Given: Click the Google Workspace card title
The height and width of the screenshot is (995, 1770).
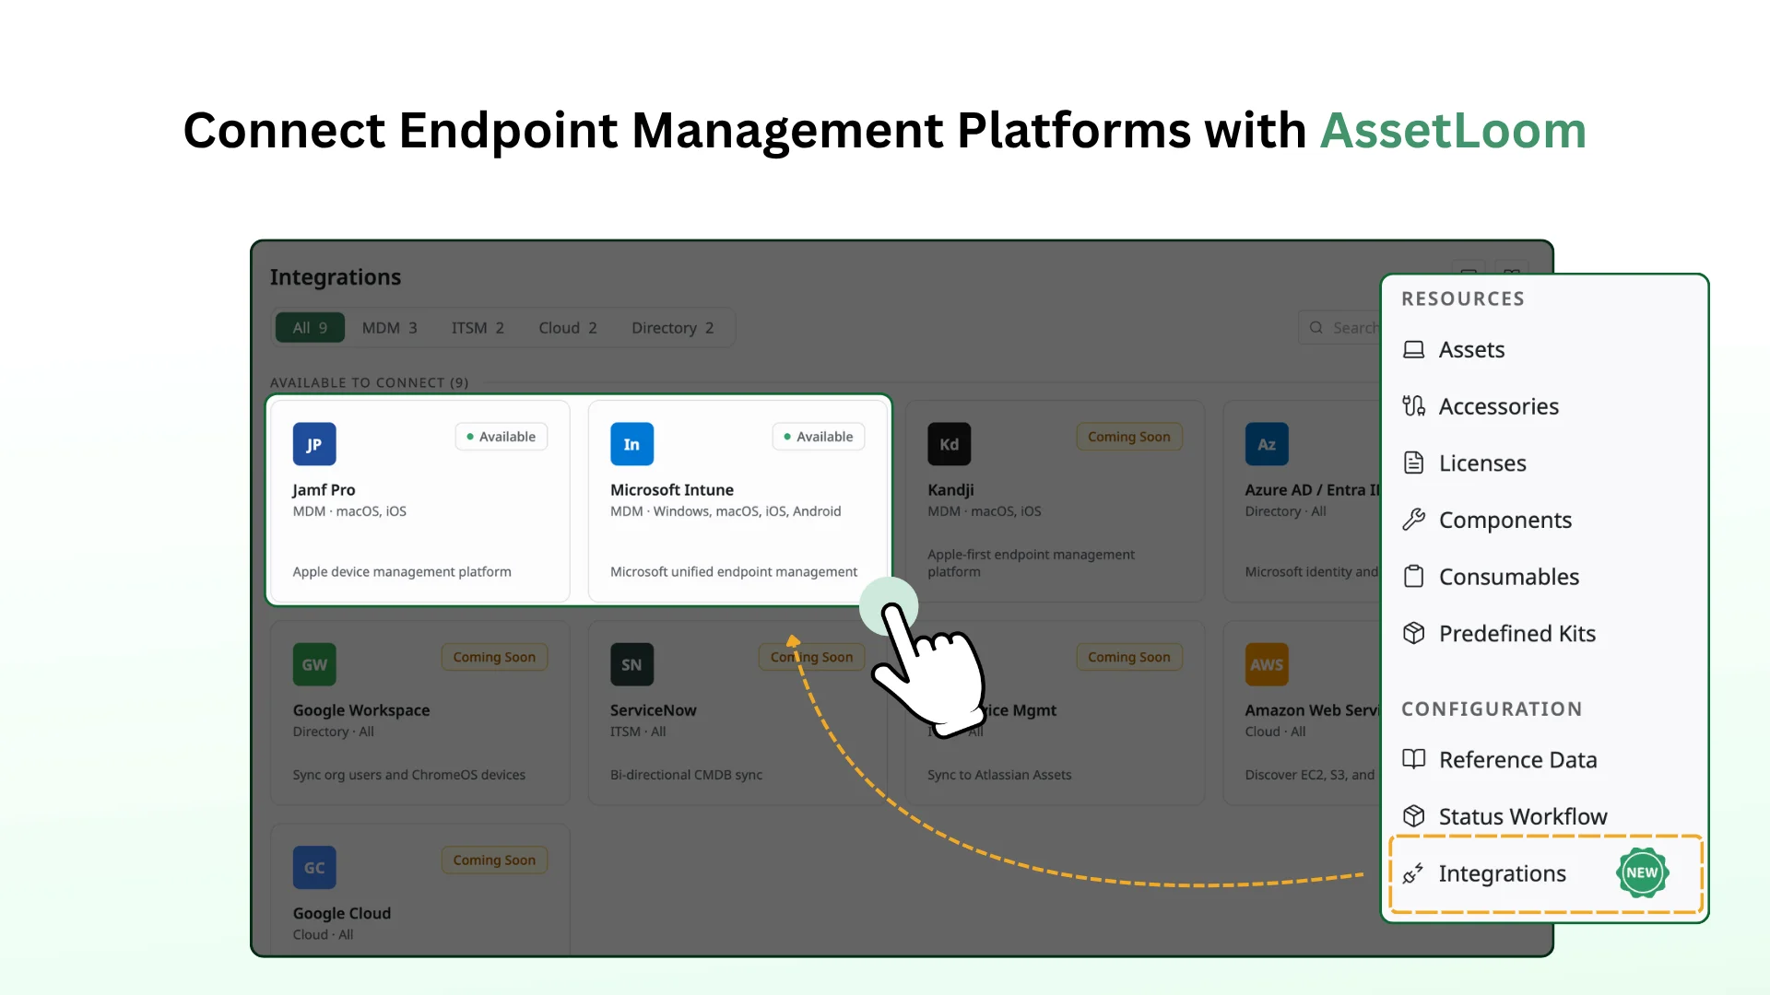Looking at the screenshot, I should tap(361, 710).
